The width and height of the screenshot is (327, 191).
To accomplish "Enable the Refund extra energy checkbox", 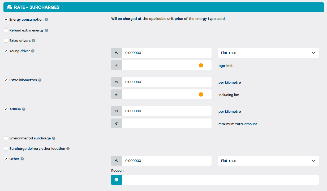I will point(6,30).
